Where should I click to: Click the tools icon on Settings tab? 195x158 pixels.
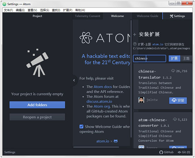click(171, 16)
